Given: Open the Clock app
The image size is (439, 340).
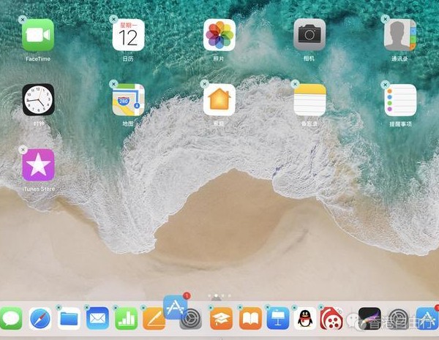Looking at the screenshot, I should pyautogui.click(x=38, y=99).
